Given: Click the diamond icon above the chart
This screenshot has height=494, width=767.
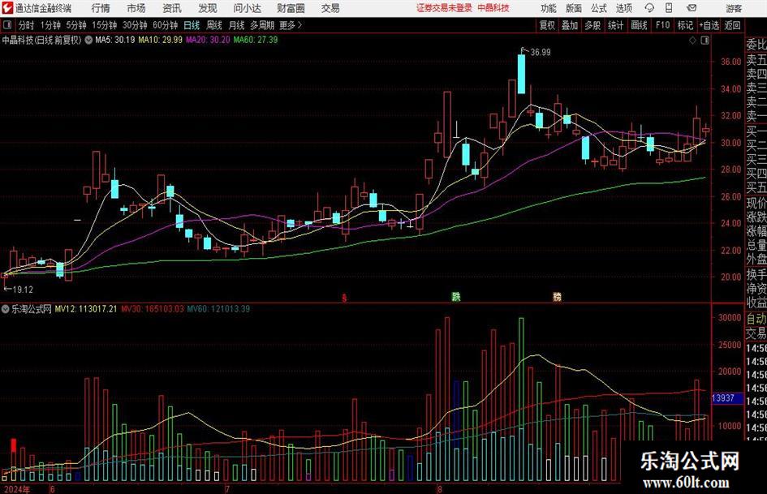Looking at the screenshot, I should click(x=692, y=41).
